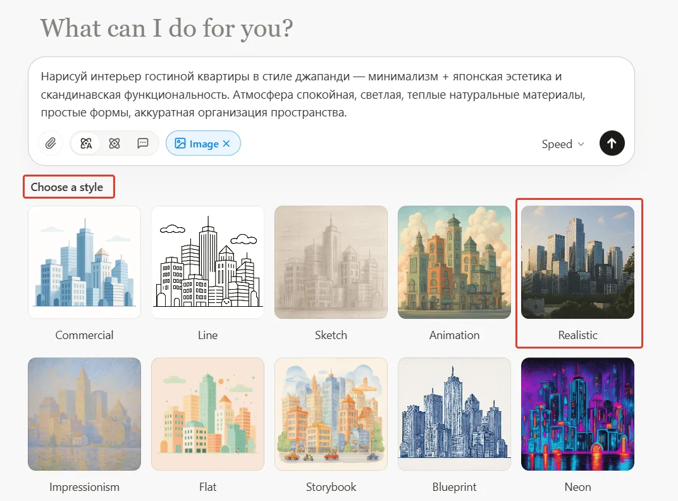The image size is (678, 501).
Task: Open the Speed model dropdown
Action: tap(563, 144)
